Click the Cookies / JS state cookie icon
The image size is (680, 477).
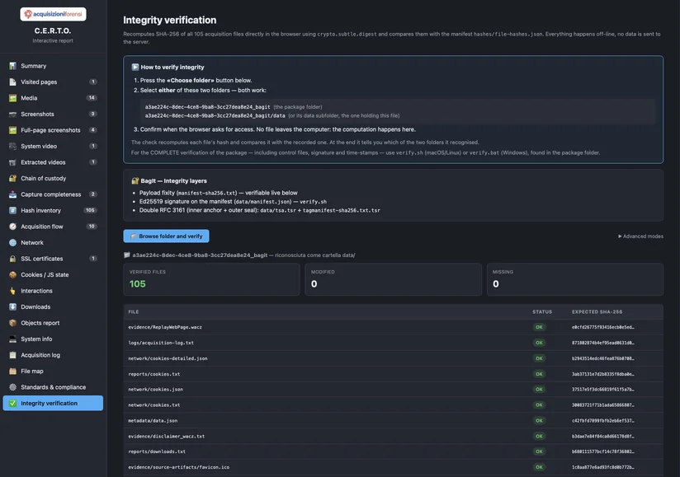[12, 274]
